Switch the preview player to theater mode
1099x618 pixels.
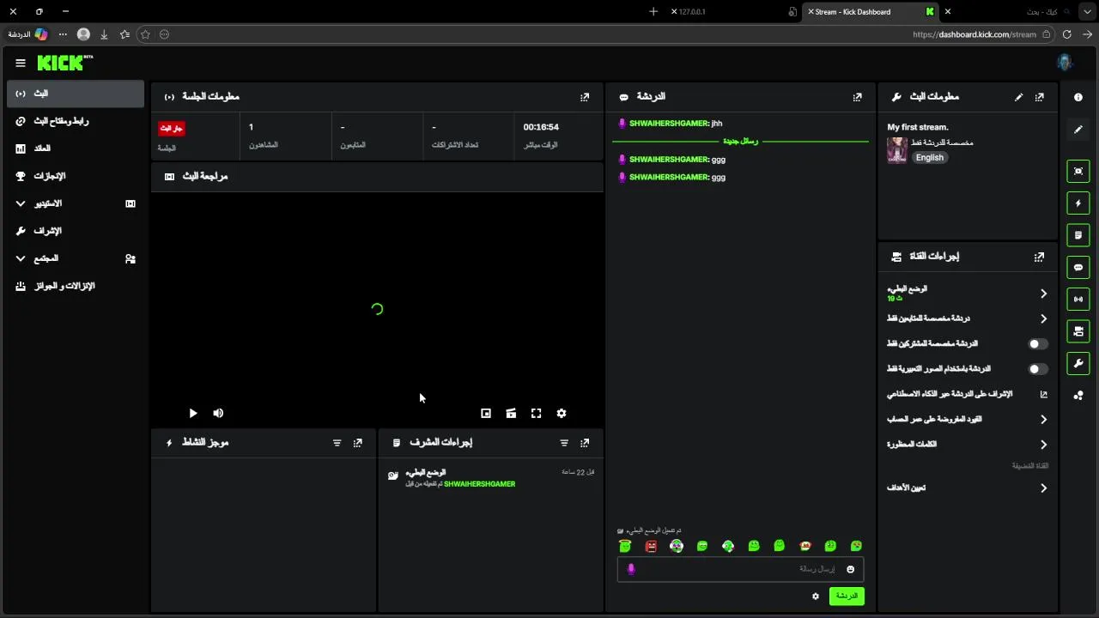[511, 413]
